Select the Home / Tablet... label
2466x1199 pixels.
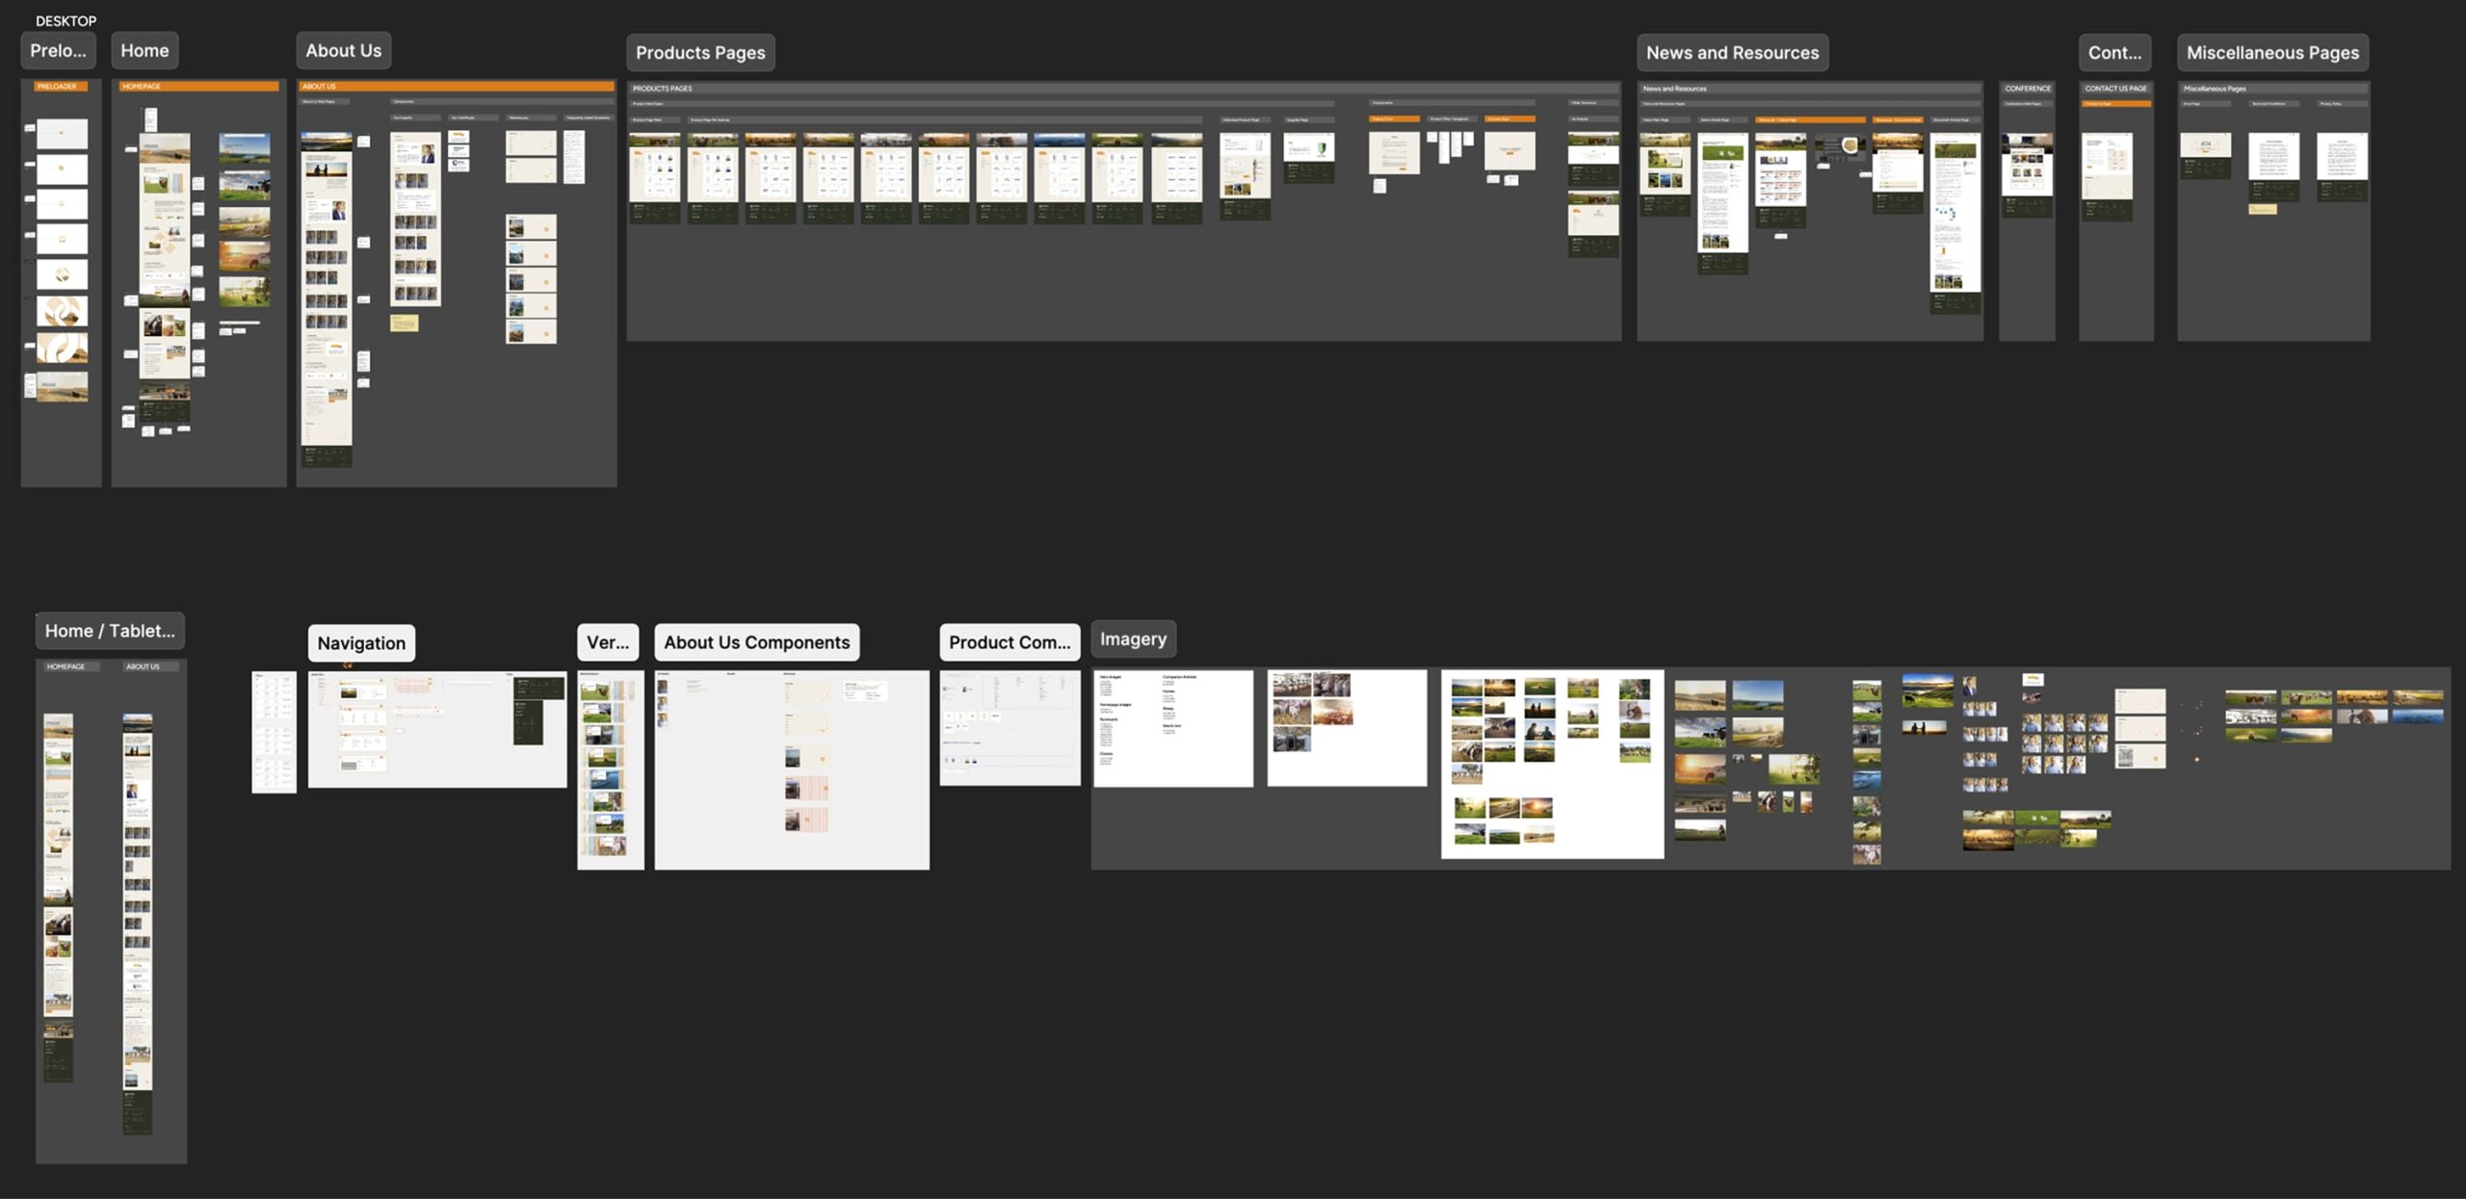(x=110, y=631)
